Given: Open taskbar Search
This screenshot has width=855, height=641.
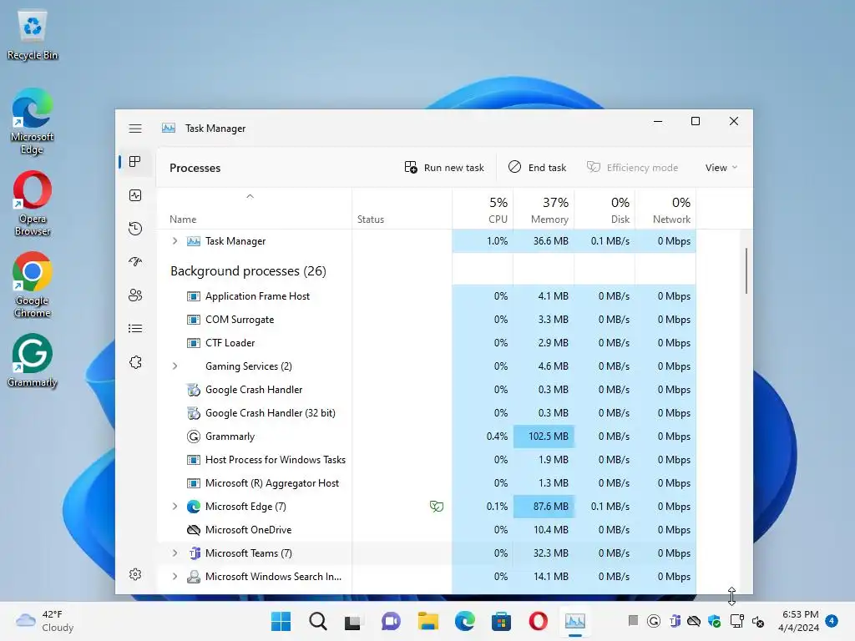Looking at the screenshot, I should (318, 621).
